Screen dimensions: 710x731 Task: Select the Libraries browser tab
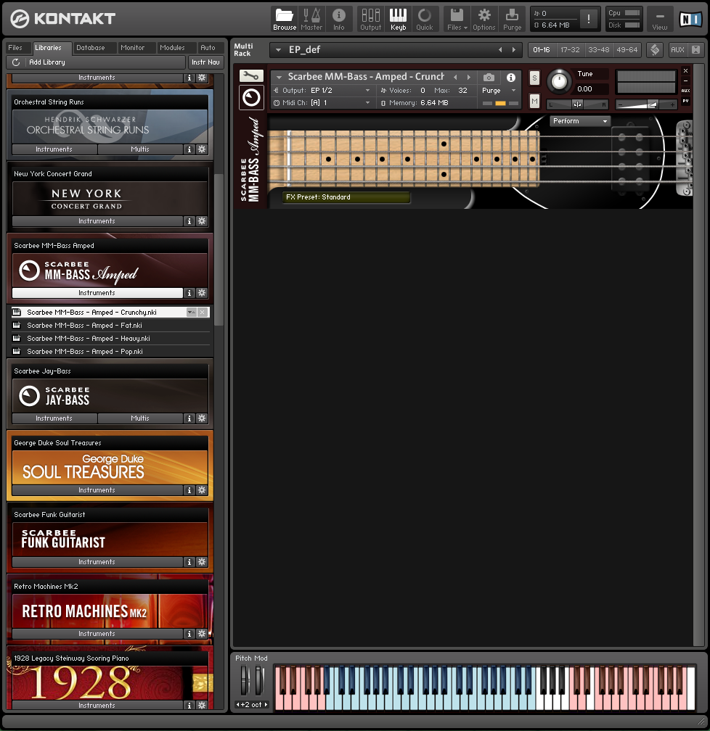48,48
